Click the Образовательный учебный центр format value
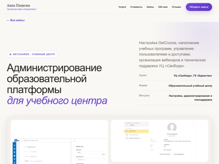The height and width of the screenshot is (164, 219). [190, 85]
